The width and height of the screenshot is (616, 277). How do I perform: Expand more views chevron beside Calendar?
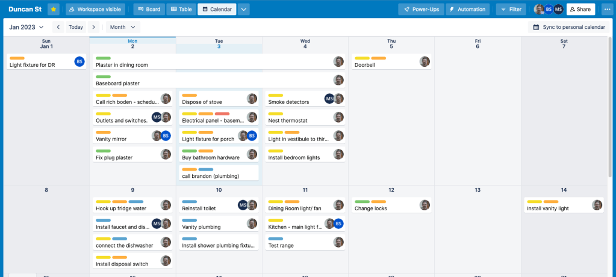coord(244,9)
